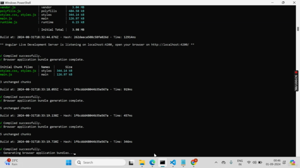The image size is (300, 168).
Task: Click the screen rec side tab
Action: [x=296, y=81]
